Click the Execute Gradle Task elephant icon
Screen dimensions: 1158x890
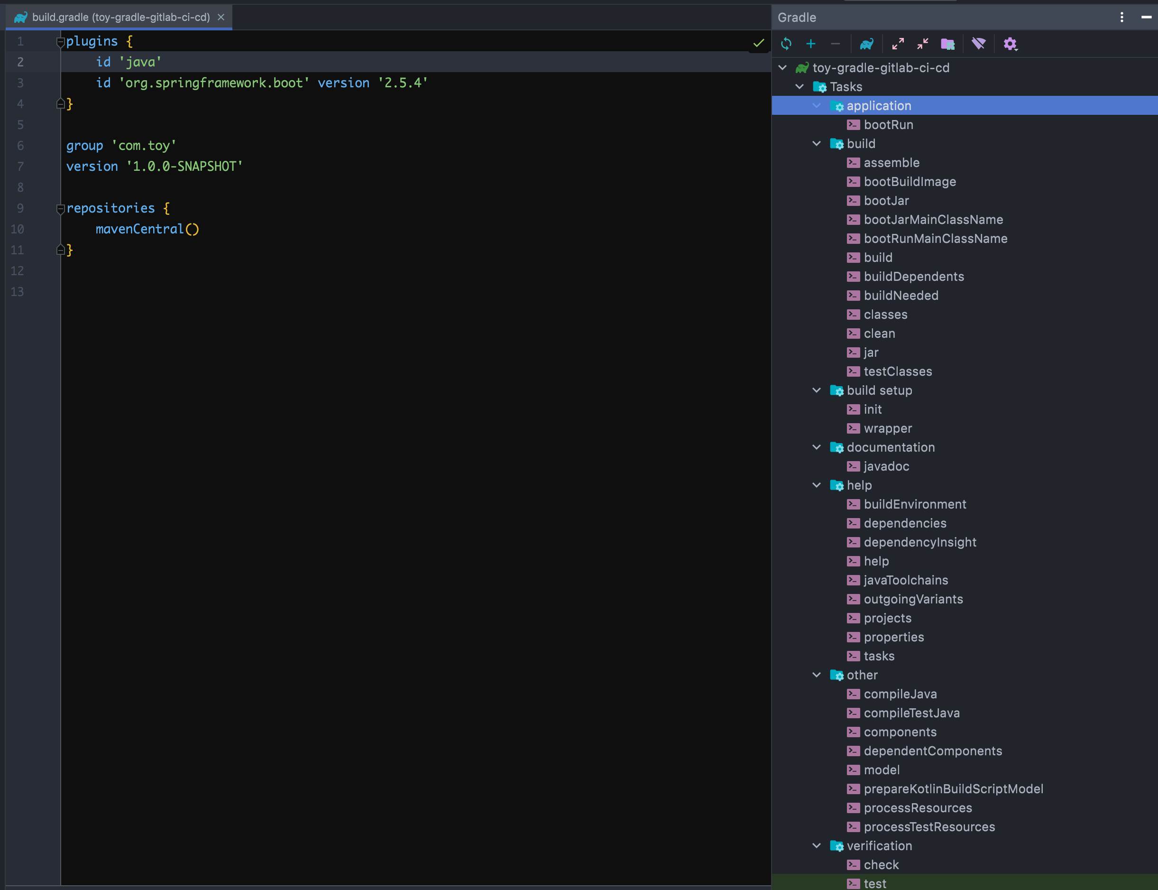click(x=867, y=44)
